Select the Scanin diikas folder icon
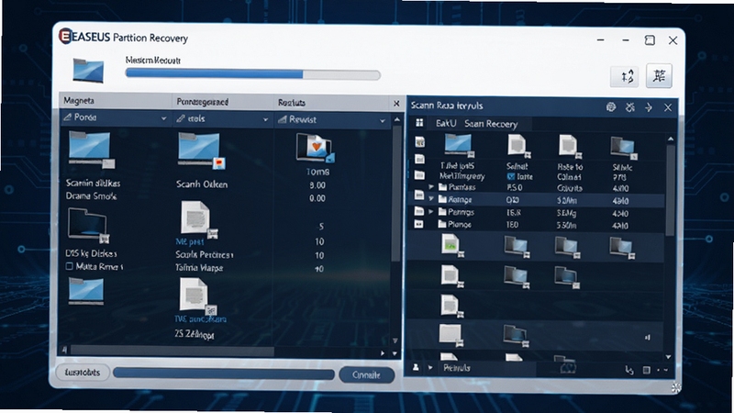 coord(90,150)
